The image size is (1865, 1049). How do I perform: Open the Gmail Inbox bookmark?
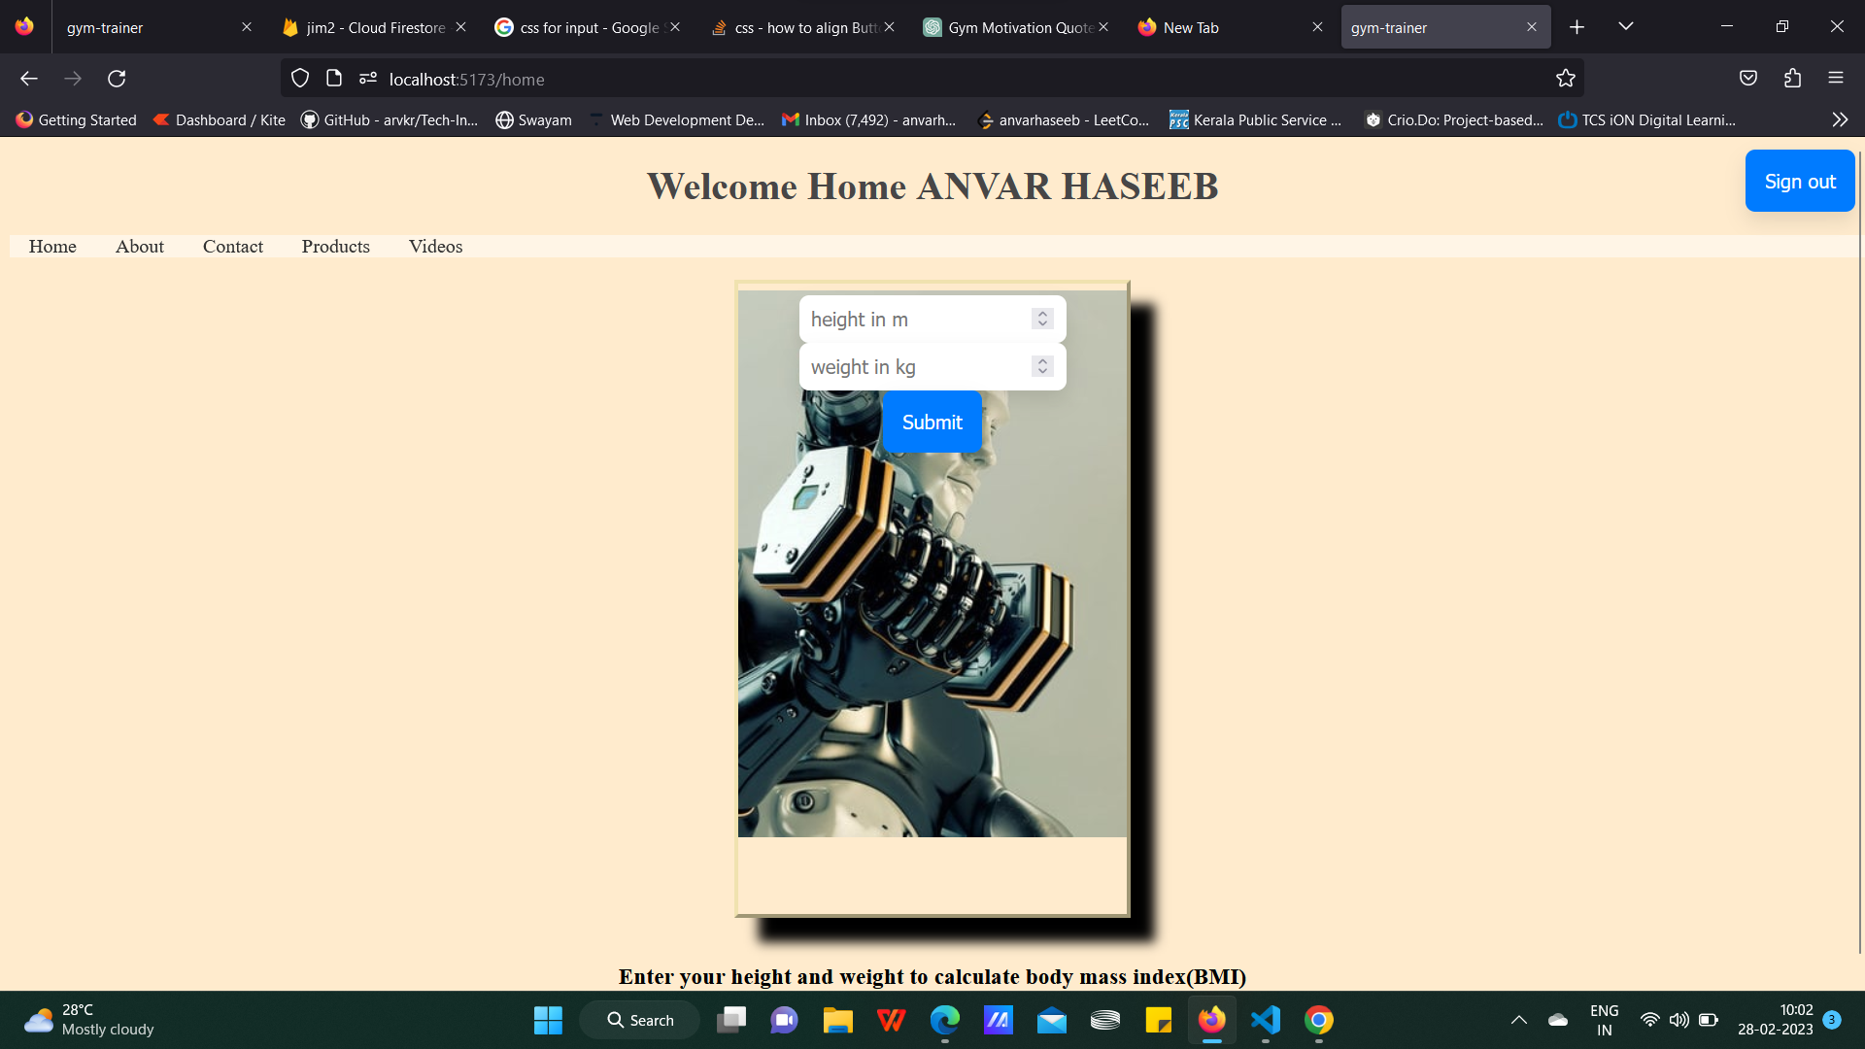pos(867,119)
